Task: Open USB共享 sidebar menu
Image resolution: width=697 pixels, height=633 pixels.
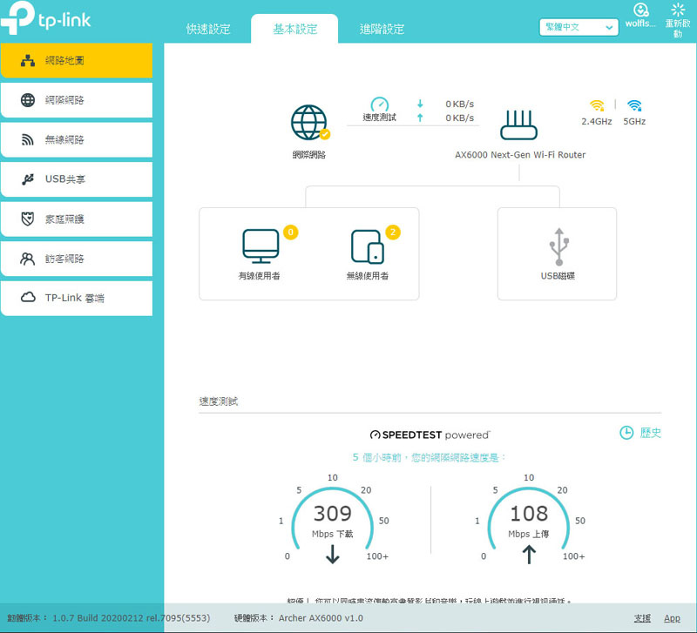Action: click(x=77, y=179)
